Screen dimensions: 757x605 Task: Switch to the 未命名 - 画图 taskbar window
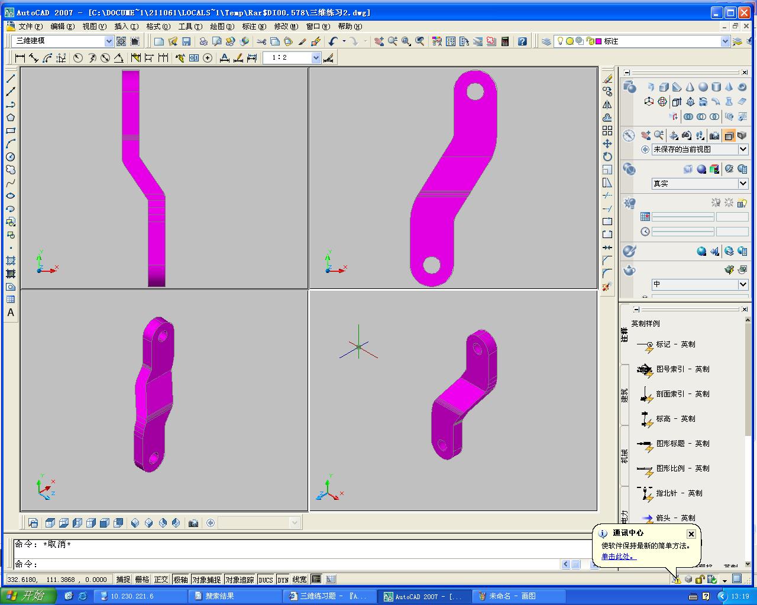point(519,596)
